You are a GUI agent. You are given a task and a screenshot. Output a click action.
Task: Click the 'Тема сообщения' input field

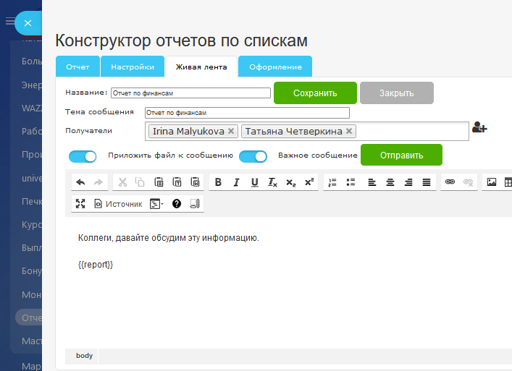[246, 113]
